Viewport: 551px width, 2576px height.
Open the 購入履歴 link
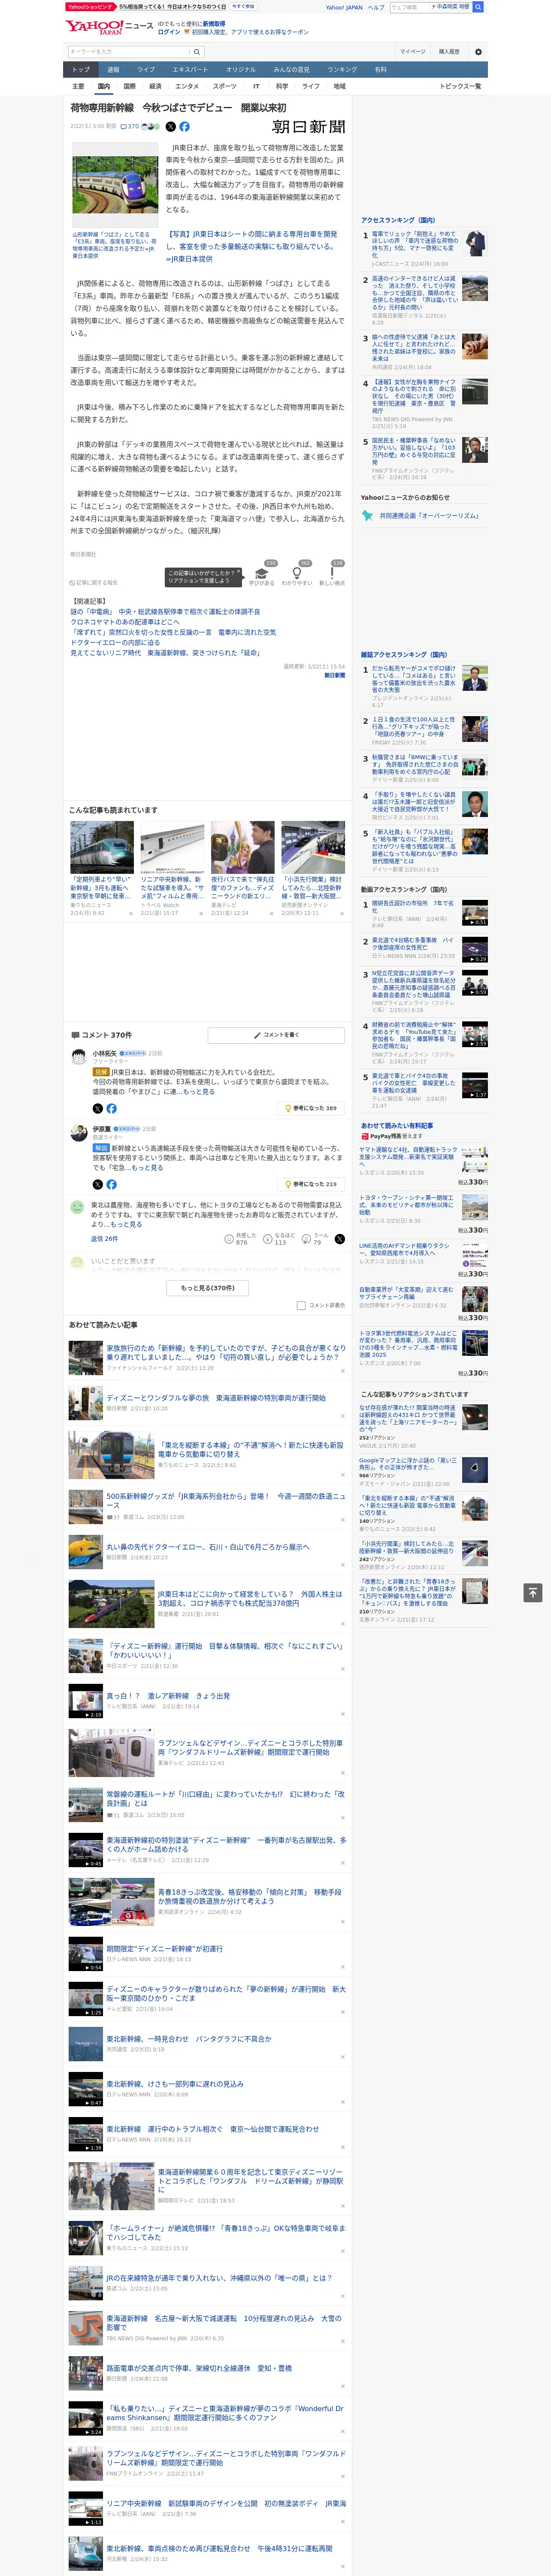point(448,52)
